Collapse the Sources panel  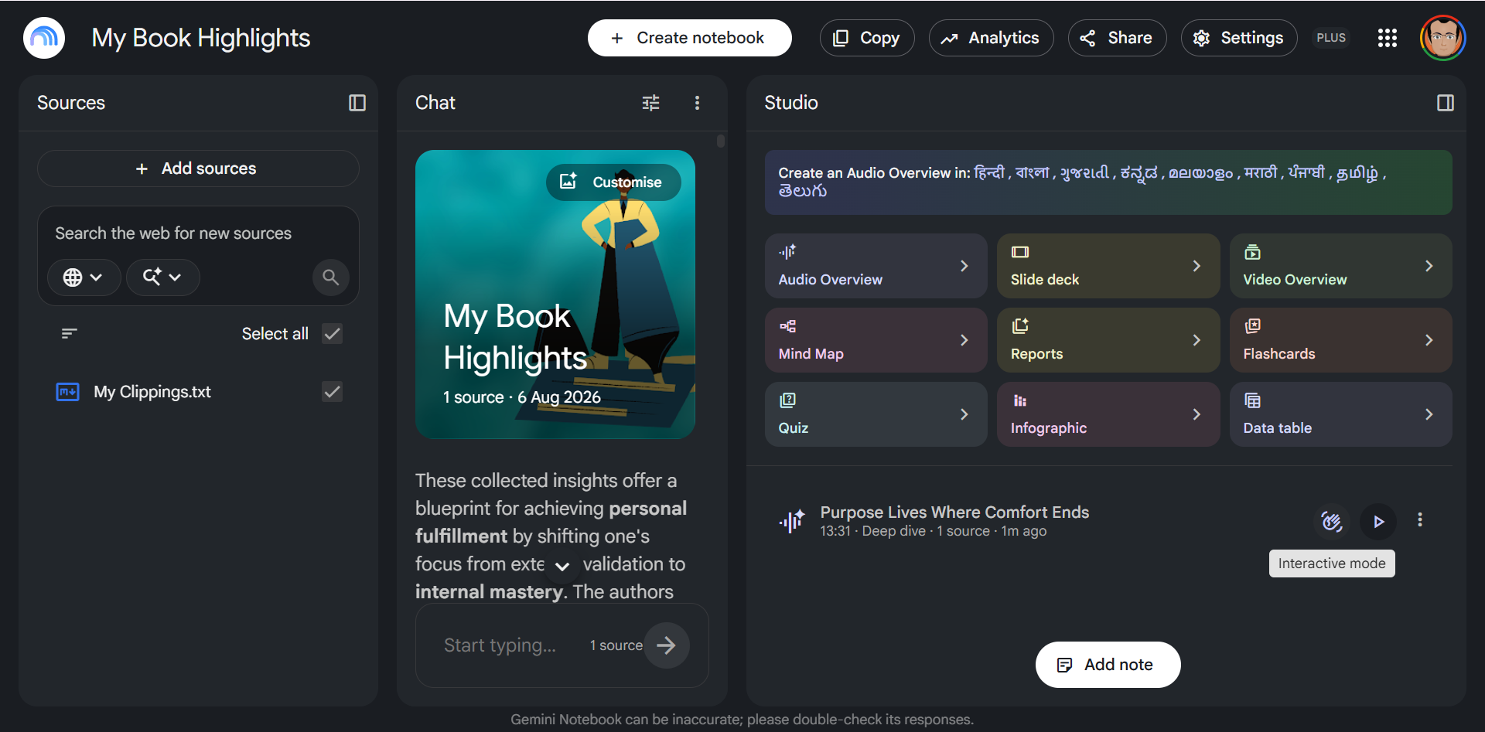357,103
